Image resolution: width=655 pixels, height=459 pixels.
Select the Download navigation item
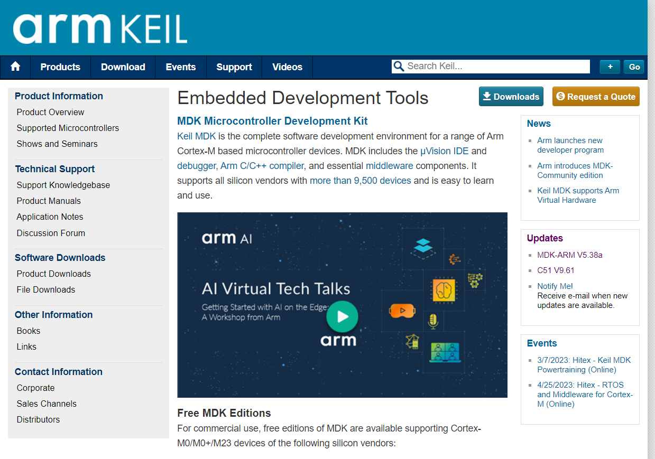click(123, 67)
